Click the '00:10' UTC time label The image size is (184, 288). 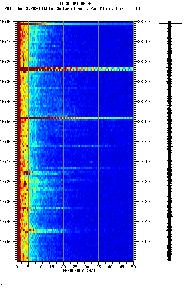click(x=144, y=162)
